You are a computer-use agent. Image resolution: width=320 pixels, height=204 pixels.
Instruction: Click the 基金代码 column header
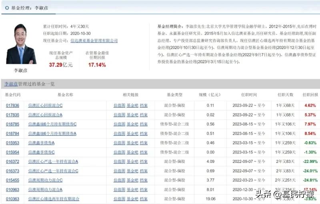(13, 95)
